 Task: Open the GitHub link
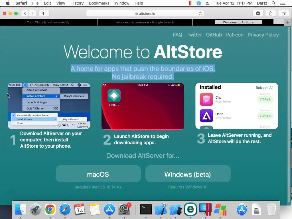point(214,35)
